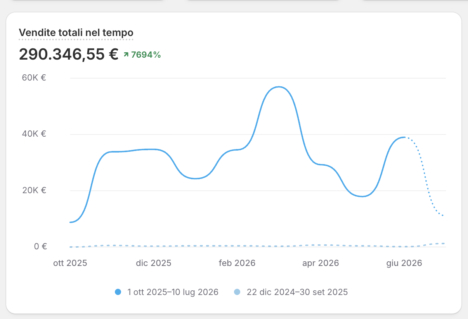Toggle legend series 1 ott 2025–10 lug 2026
The image size is (468, 319).
(x=167, y=292)
